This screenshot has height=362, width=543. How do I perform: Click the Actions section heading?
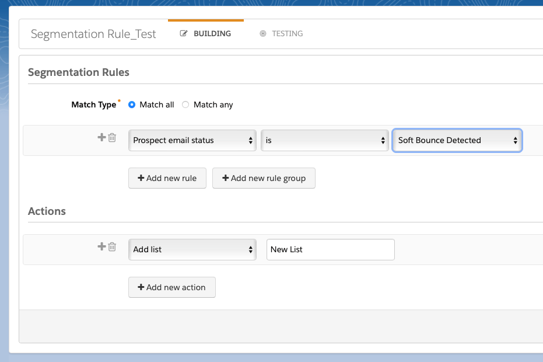(47, 211)
